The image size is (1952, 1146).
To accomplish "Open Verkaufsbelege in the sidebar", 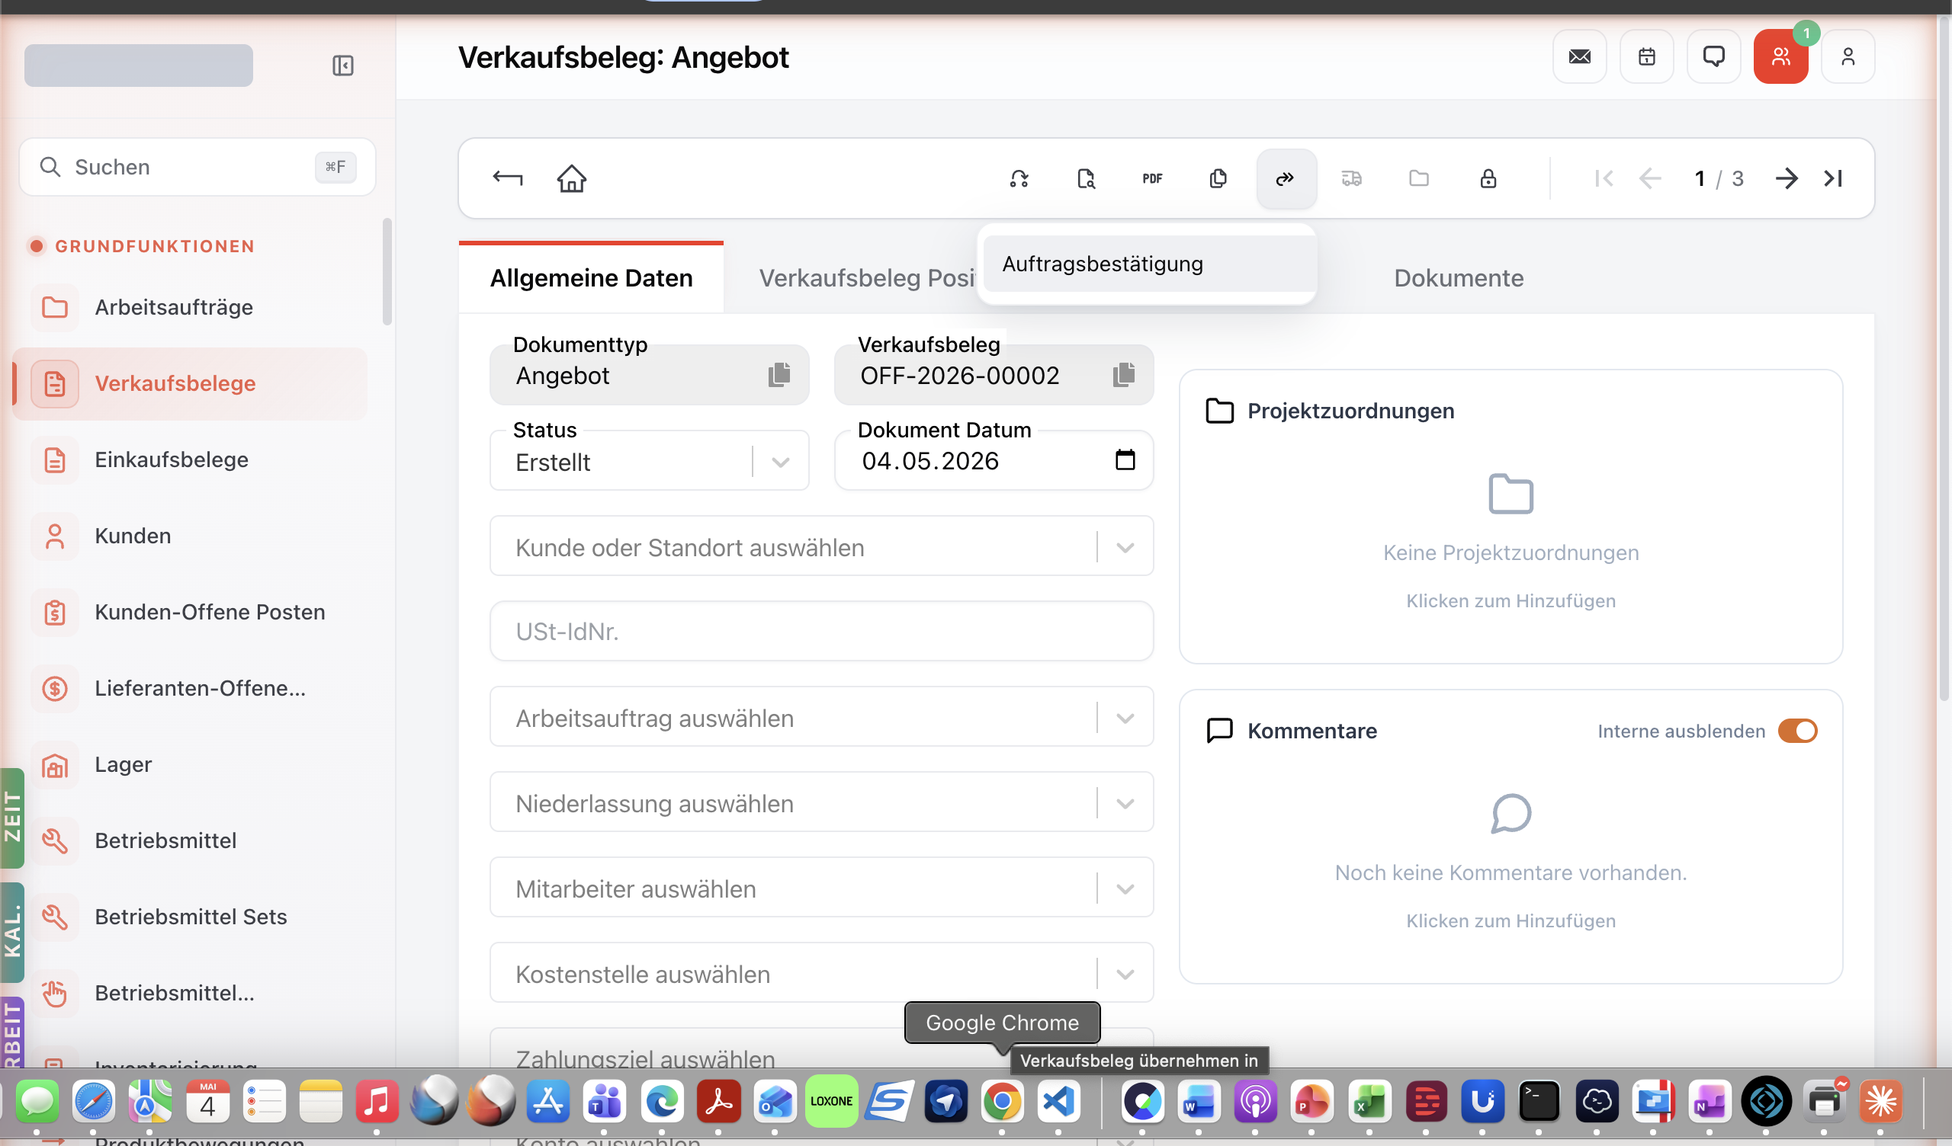I will coord(191,383).
